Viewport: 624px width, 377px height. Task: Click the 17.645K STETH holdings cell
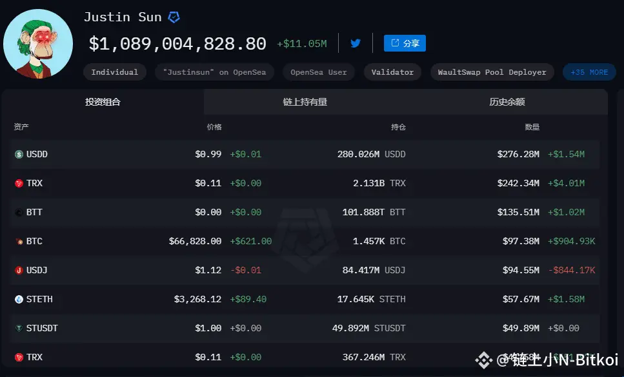[x=371, y=299]
